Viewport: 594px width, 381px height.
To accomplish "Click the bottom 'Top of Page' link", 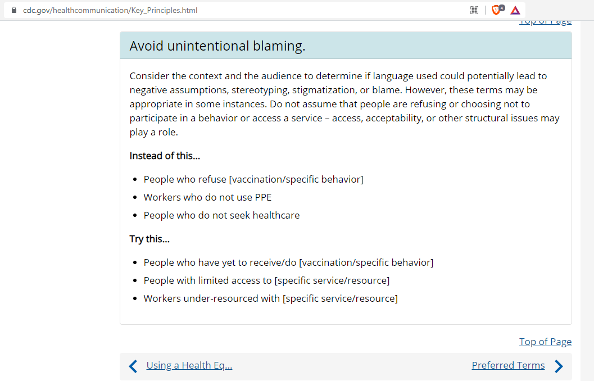I will point(545,342).
